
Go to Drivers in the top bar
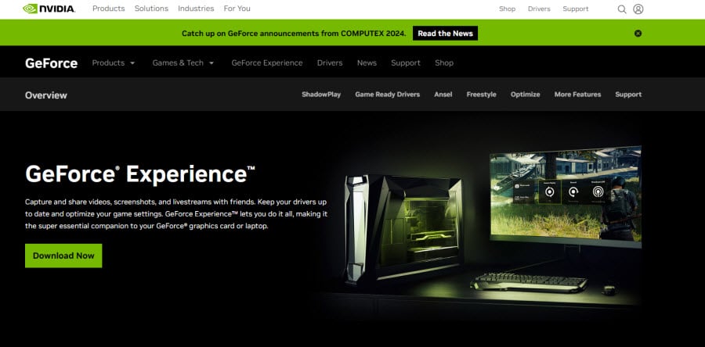539,9
